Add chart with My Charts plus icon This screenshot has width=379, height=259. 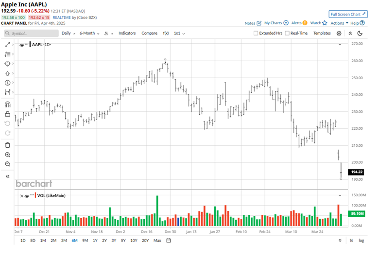pos(286,23)
